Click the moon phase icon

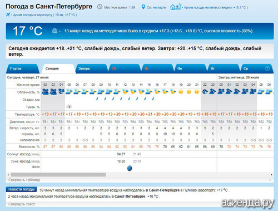point(130,168)
